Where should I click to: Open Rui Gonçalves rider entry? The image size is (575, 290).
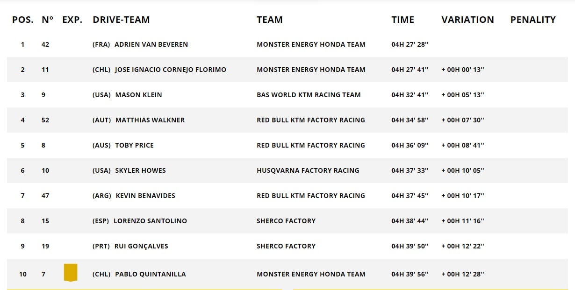pos(141,246)
